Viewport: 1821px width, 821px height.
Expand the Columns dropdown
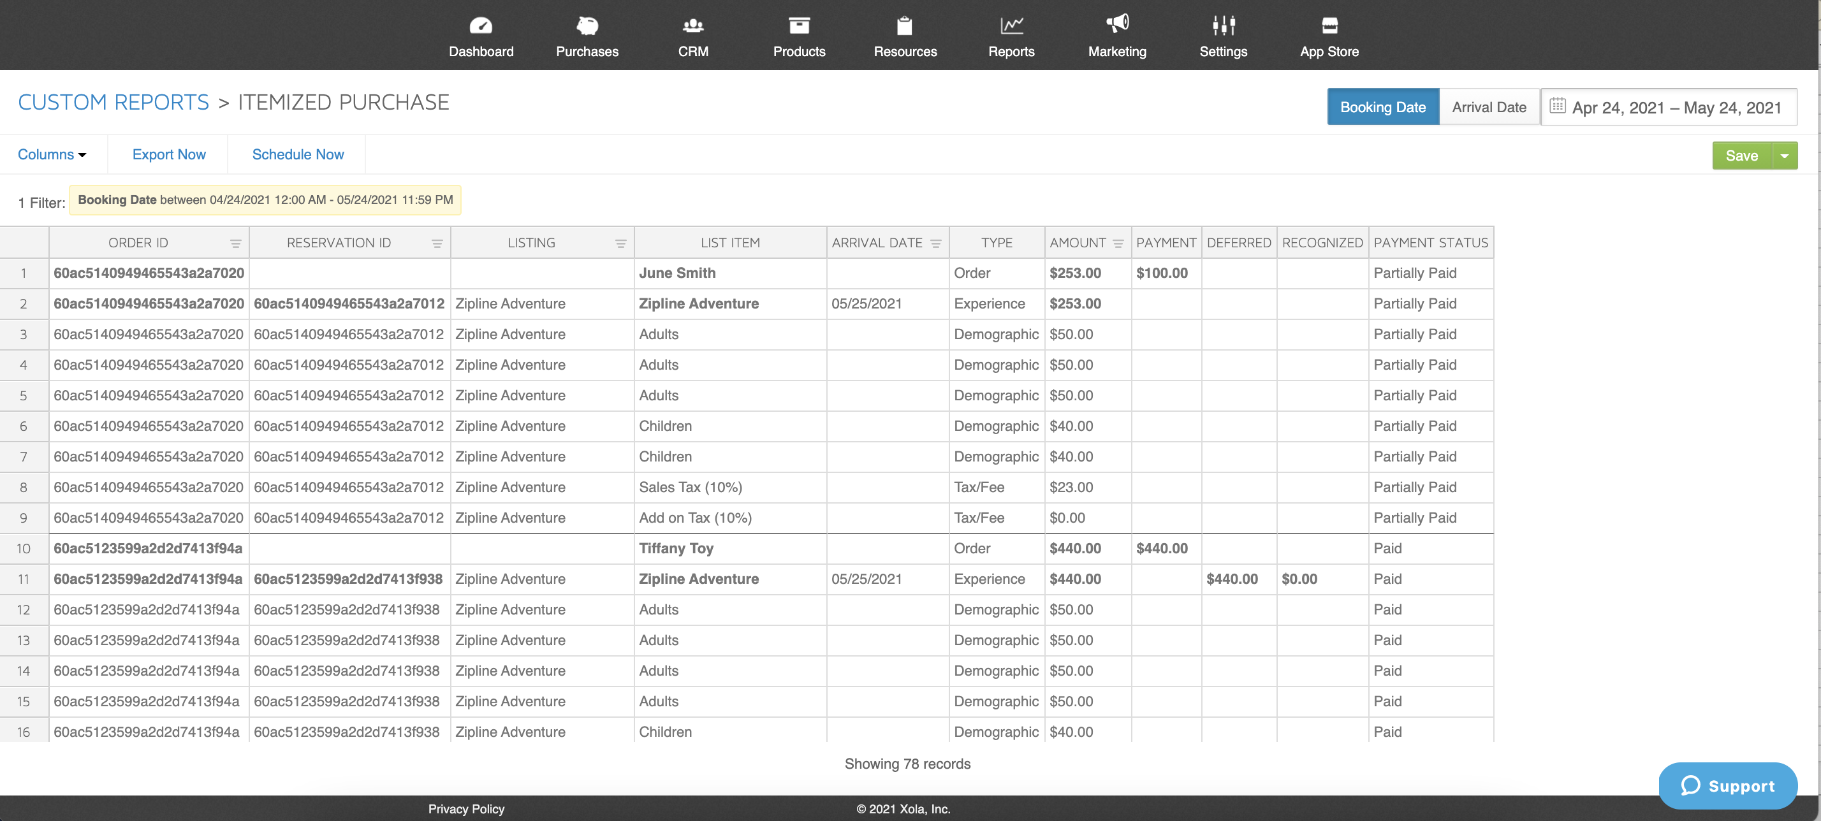point(52,154)
